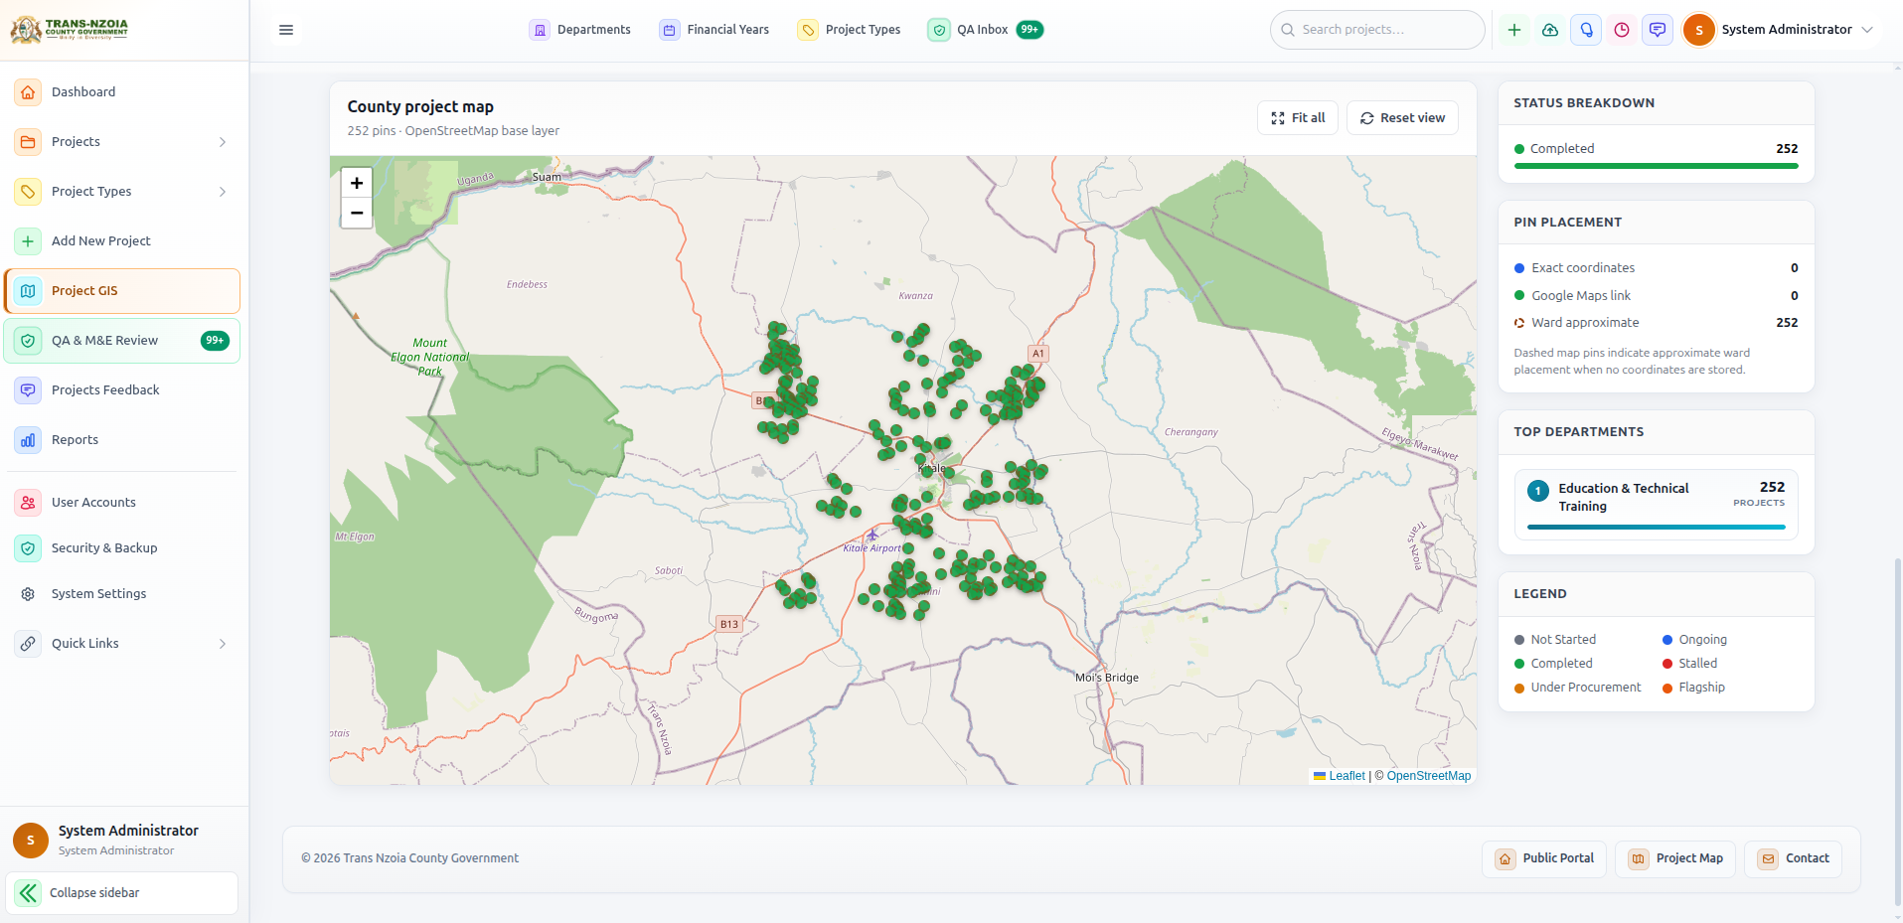Click the Collapse sidebar double-chevron icon

[28, 893]
